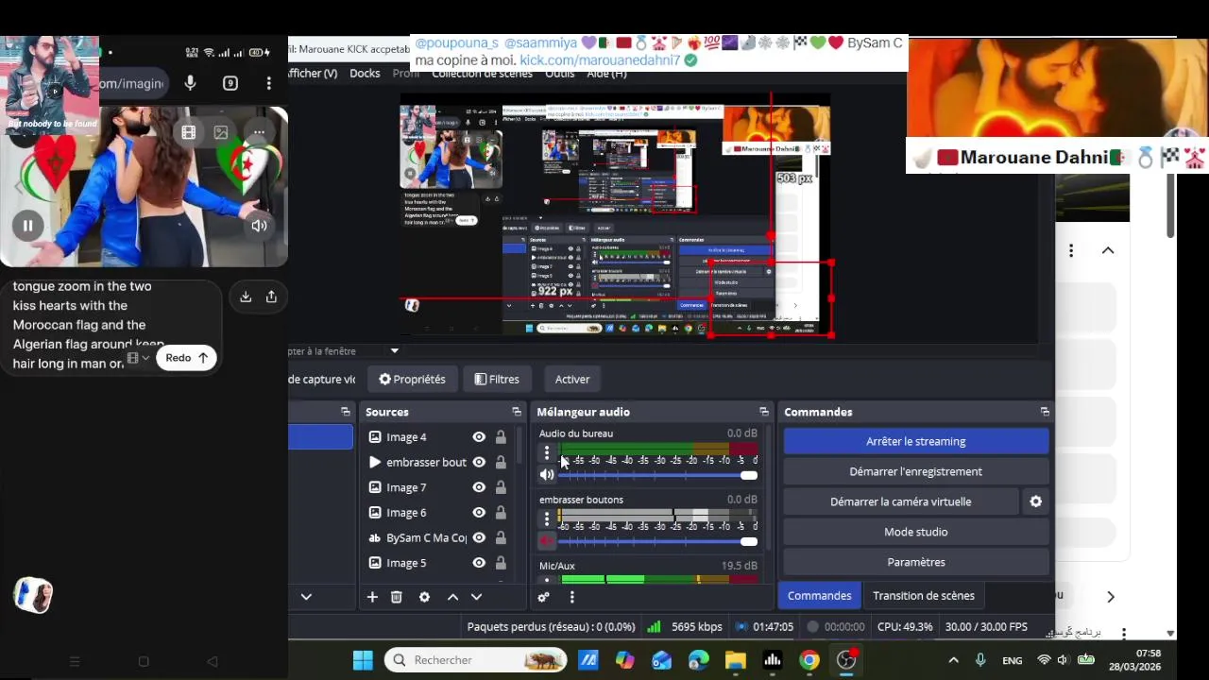
Task: Open Google Chrome from taskbar
Action: (x=809, y=660)
